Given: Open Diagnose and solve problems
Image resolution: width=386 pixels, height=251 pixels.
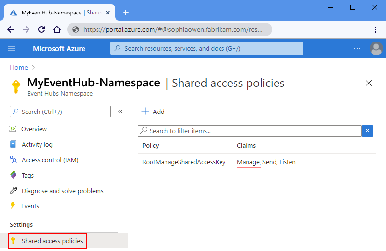Looking at the screenshot, I should point(62,191).
